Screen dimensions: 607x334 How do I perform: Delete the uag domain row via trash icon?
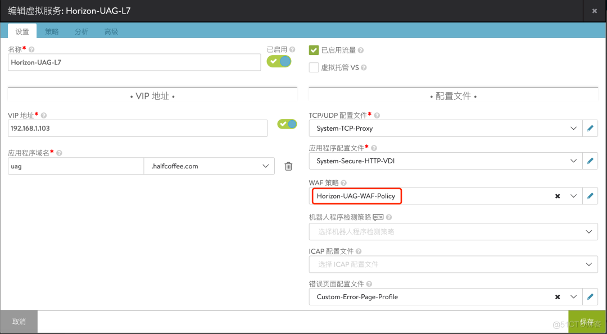pos(288,166)
